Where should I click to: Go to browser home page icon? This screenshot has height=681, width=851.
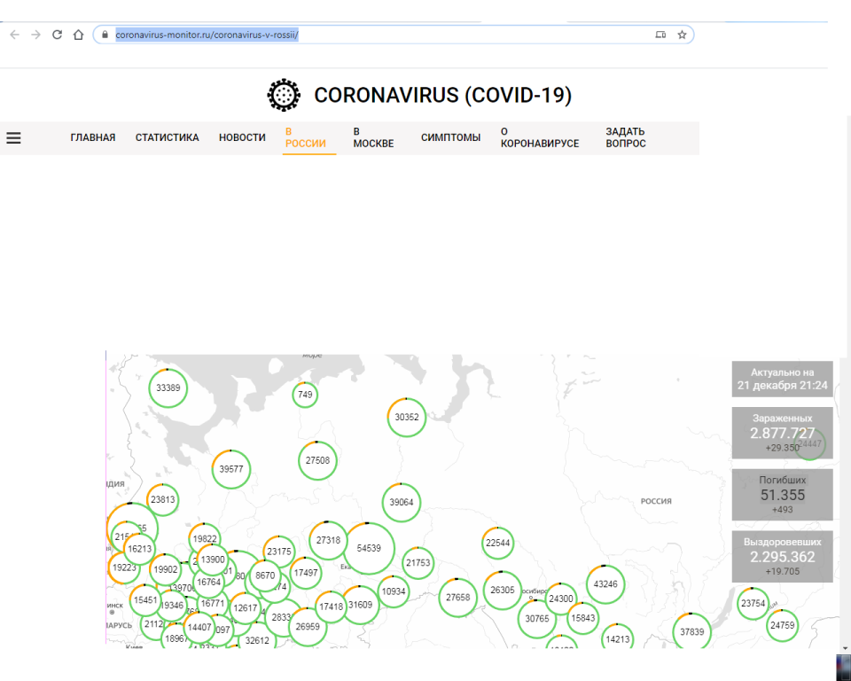78,35
